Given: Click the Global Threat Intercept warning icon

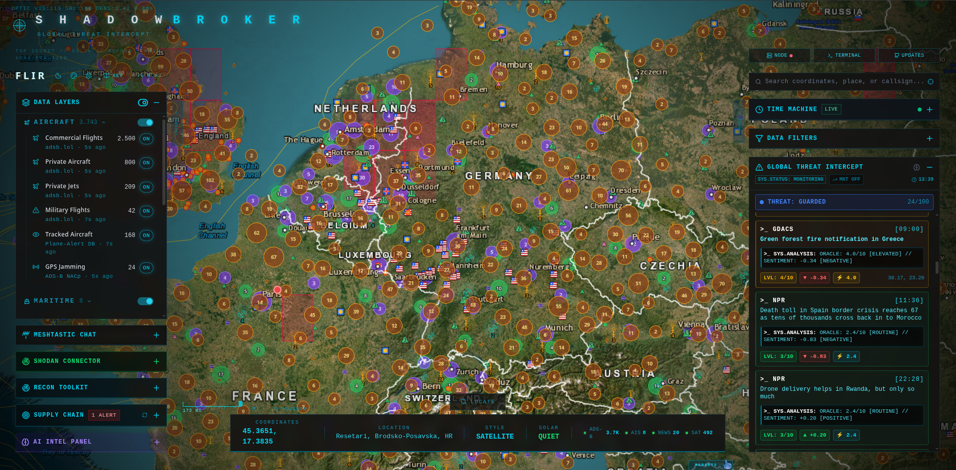Looking at the screenshot, I should coord(759,167).
